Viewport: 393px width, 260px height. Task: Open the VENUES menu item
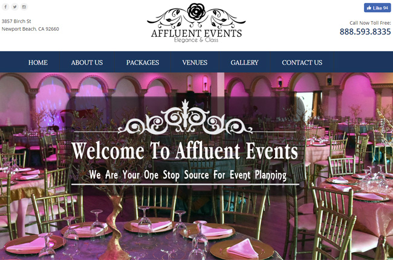coord(195,63)
